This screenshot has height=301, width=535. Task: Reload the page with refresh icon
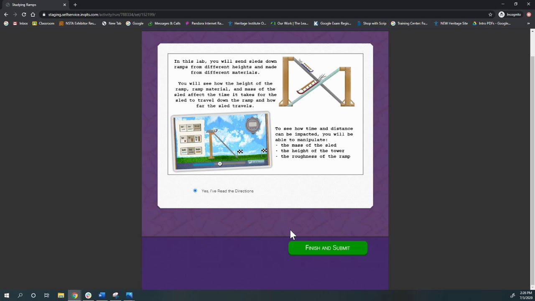point(24,14)
